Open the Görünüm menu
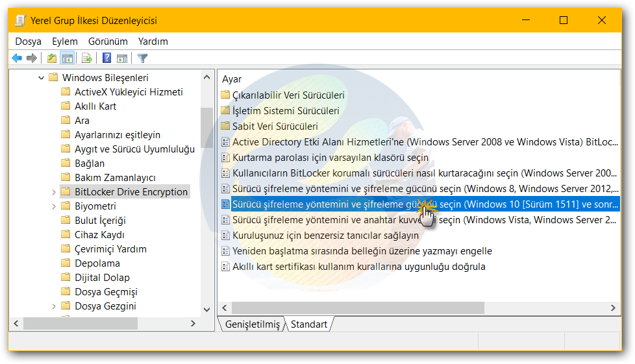635x364 pixels. coord(108,42)
